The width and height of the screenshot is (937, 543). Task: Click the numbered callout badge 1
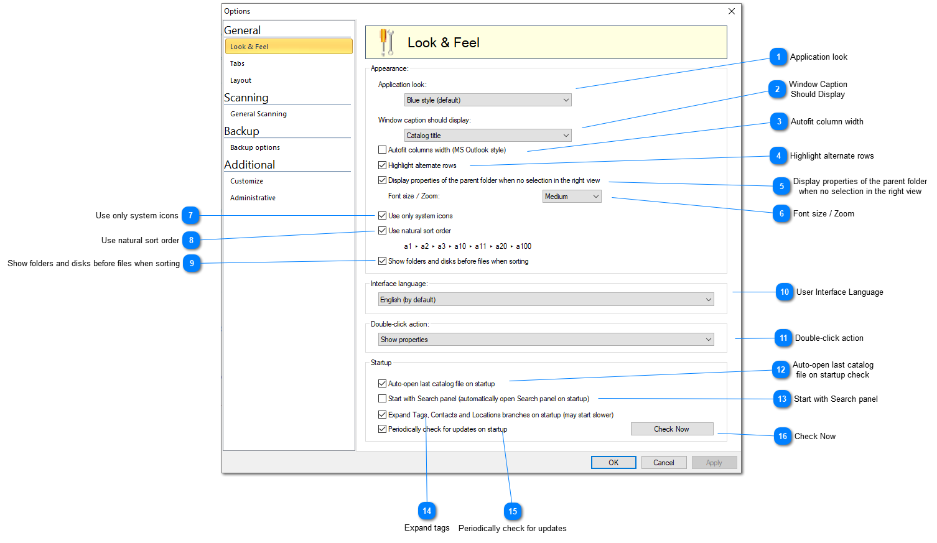[x=778, y=57]
